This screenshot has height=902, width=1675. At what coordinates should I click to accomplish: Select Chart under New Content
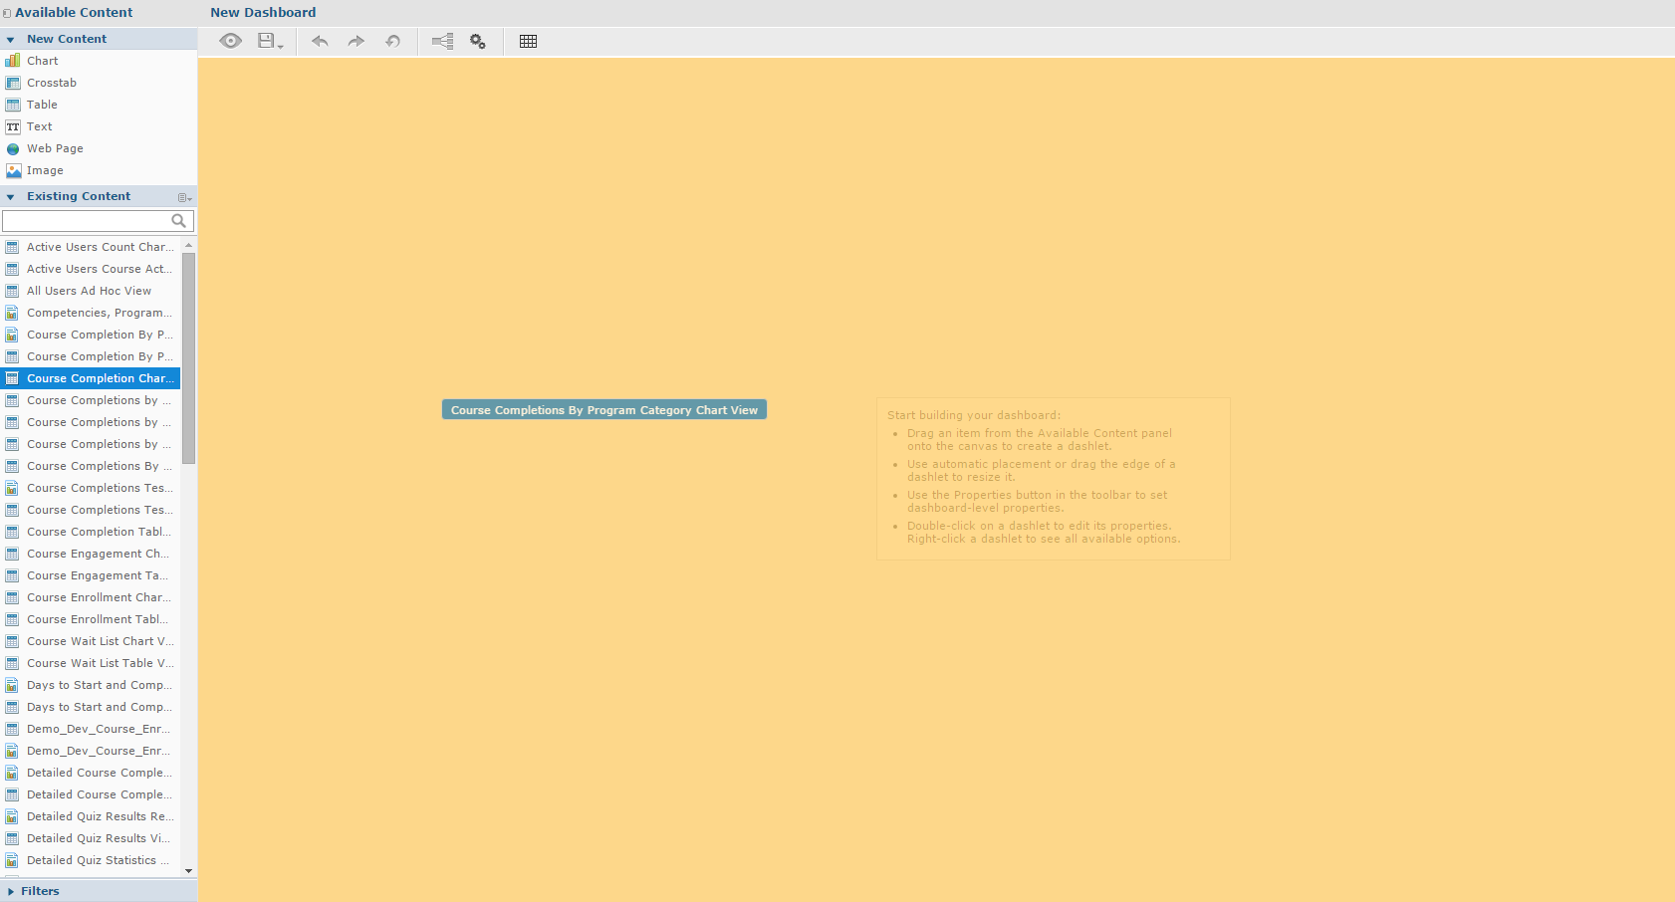click(43, 61)
